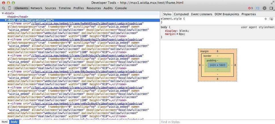275x124 pixels.
Task: Click the html breadcrumb at bottom
Action: 5,122
